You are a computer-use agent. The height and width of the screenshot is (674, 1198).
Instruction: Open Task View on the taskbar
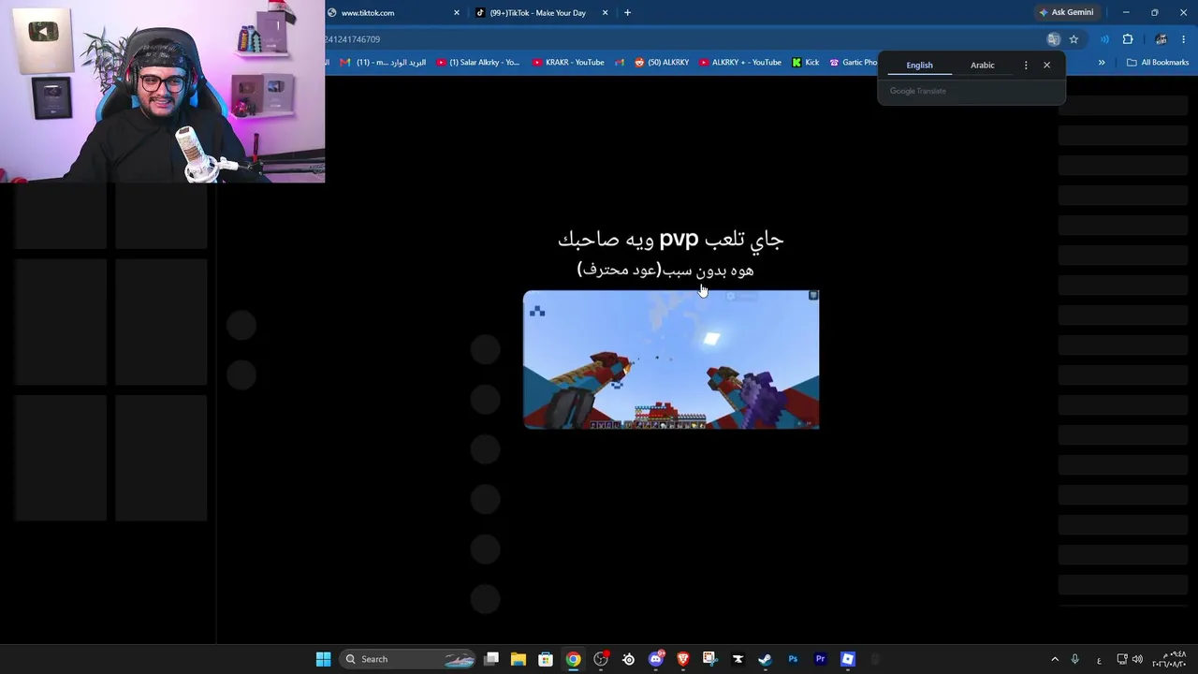coord(491,659)
